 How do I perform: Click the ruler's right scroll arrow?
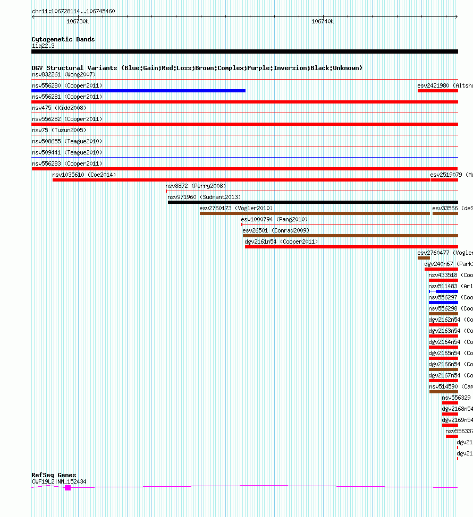pos(457,16)
